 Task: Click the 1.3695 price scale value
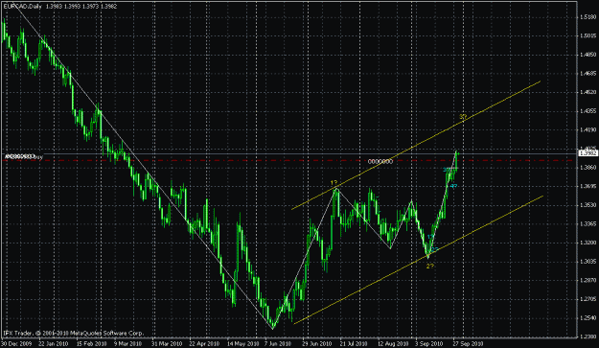pos(587,186)
